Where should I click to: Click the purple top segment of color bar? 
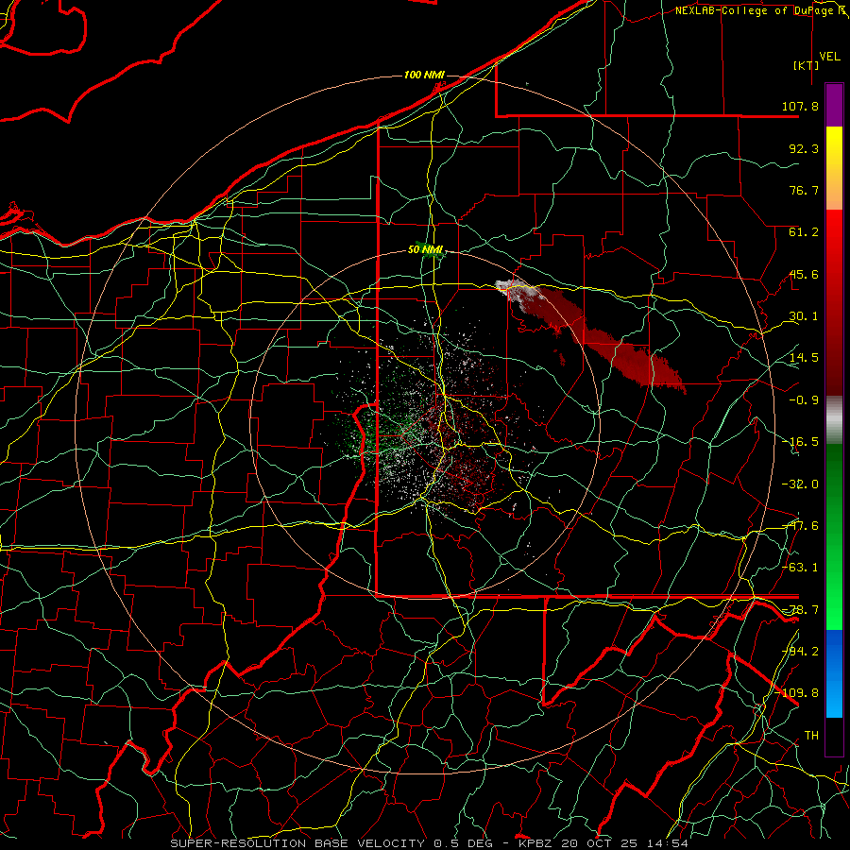(x=834, y=105)
